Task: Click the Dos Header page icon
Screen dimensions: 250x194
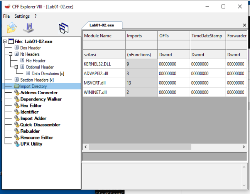Action: coord(17,48)
